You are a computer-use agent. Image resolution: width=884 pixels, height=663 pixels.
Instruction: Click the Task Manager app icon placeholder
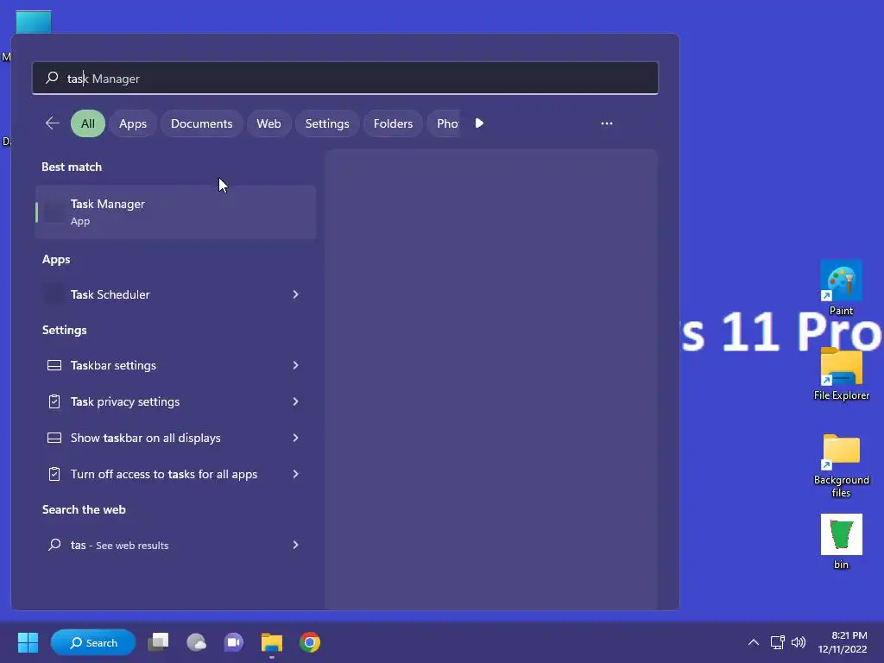(x=54, y=212)
